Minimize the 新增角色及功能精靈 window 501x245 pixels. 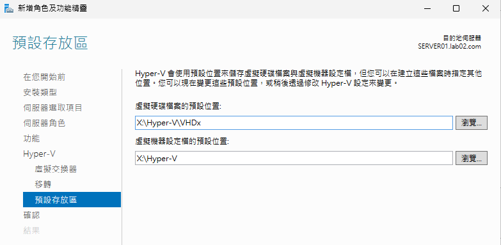pos(427,8)
